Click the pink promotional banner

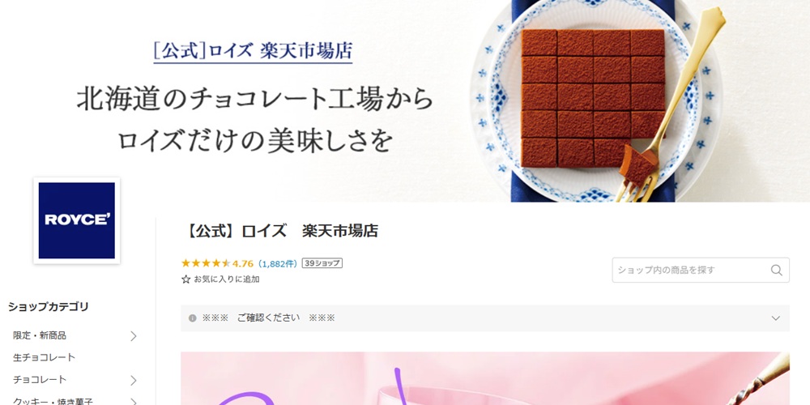(485, 378)
